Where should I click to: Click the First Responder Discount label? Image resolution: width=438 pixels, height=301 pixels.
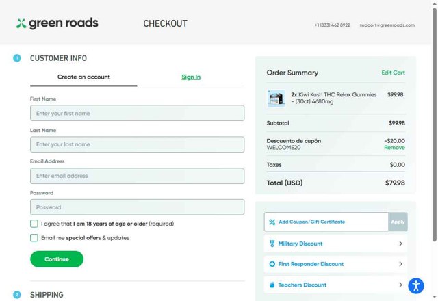(311, 264)
